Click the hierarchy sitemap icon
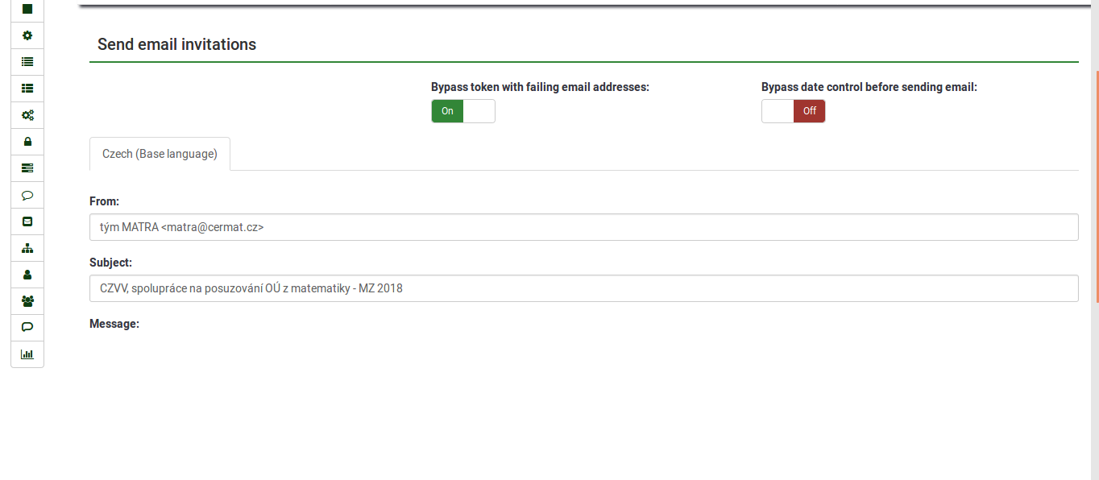 [x=27, y=248]
